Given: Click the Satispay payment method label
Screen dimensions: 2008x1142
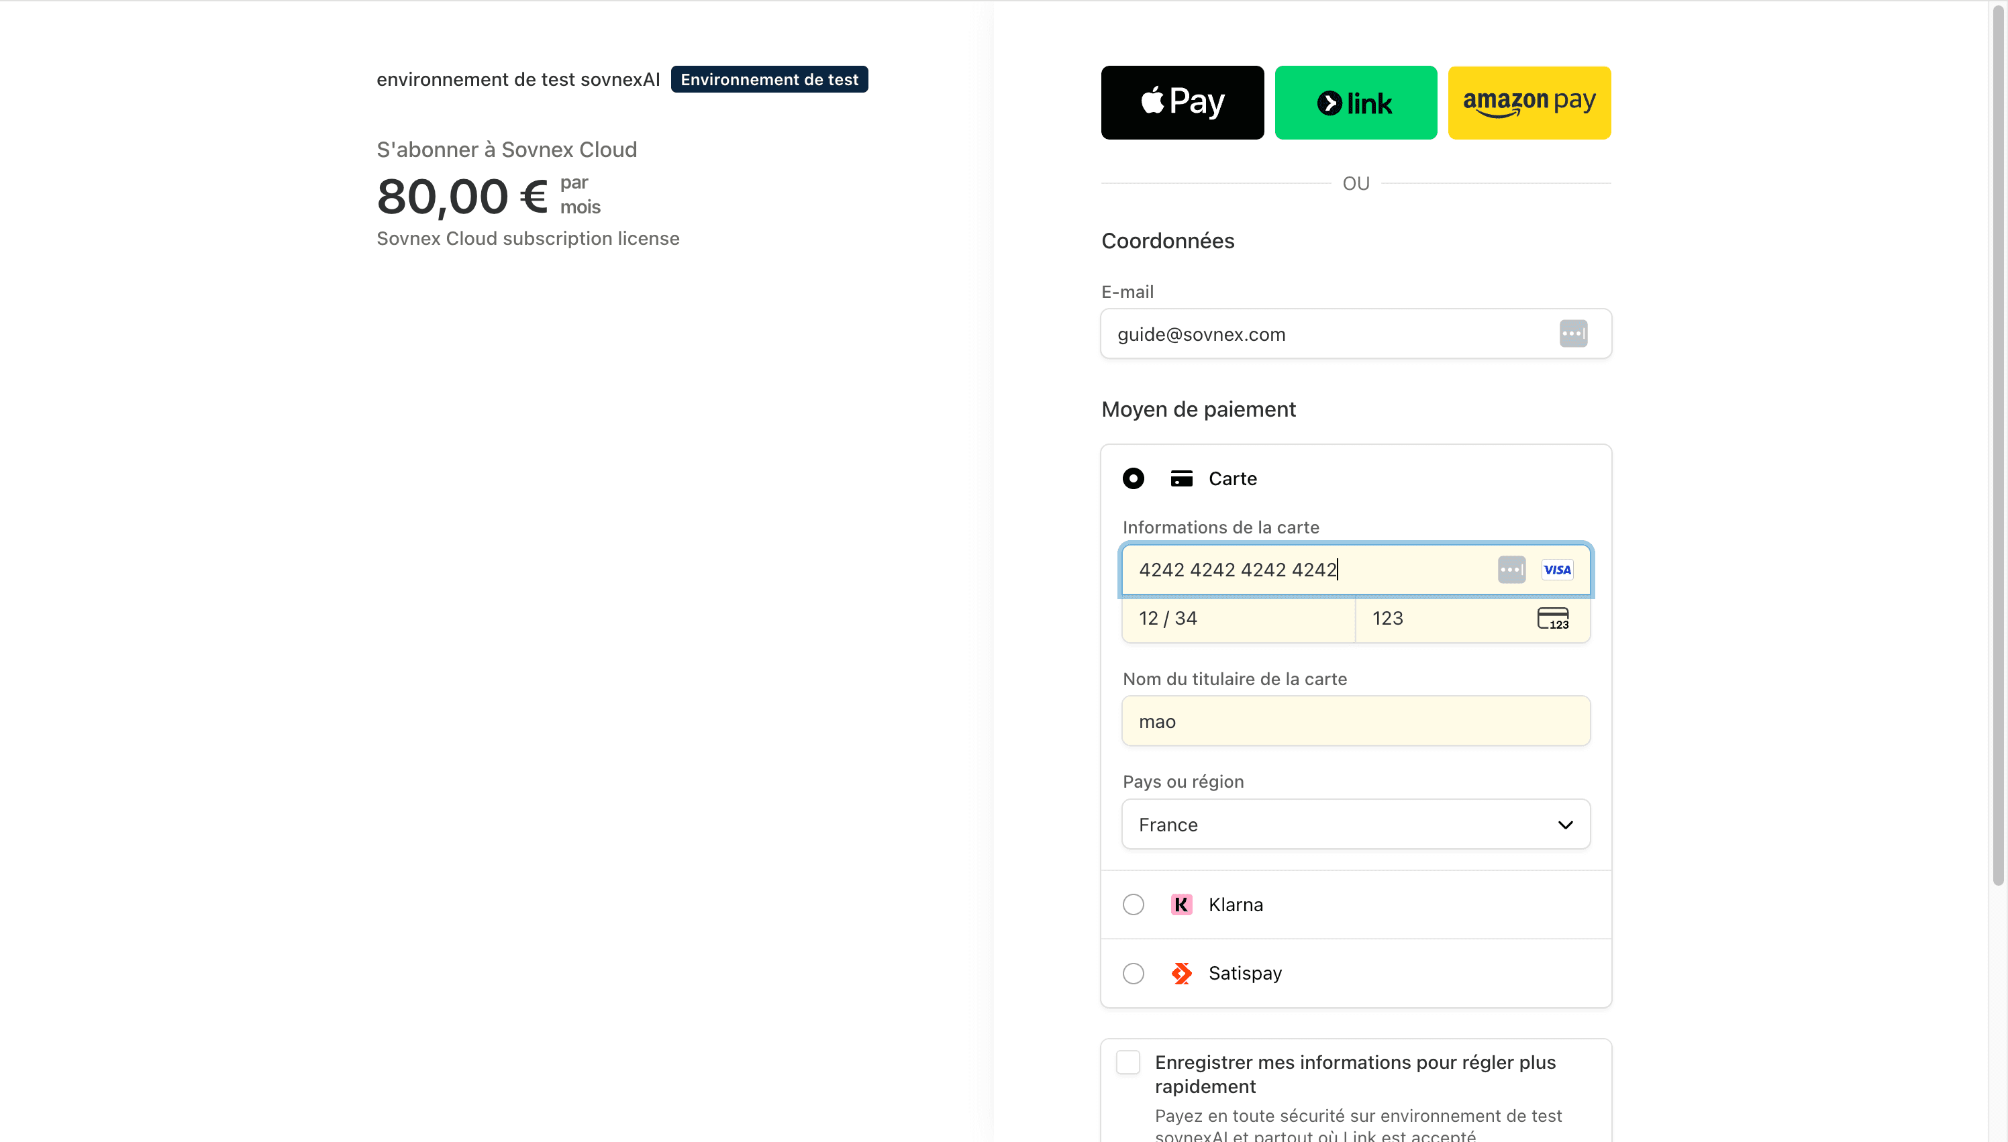Looking at the screenshot, I should pyautogui.click(x=1245, y=974).
